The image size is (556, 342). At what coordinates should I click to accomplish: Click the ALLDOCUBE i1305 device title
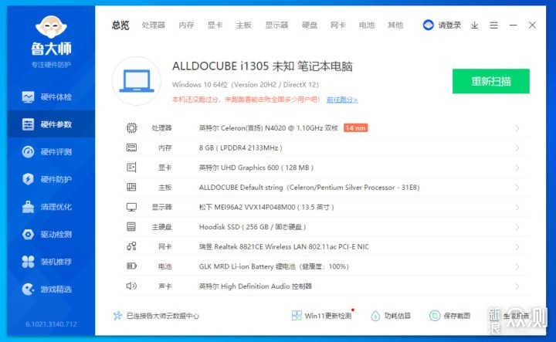263,66
